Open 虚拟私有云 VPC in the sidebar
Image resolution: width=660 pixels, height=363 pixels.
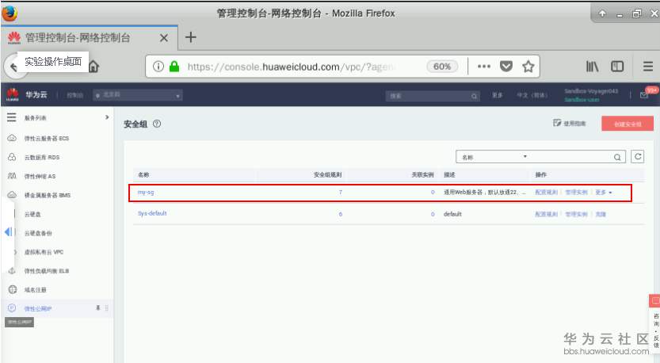(x=44, y=252)
